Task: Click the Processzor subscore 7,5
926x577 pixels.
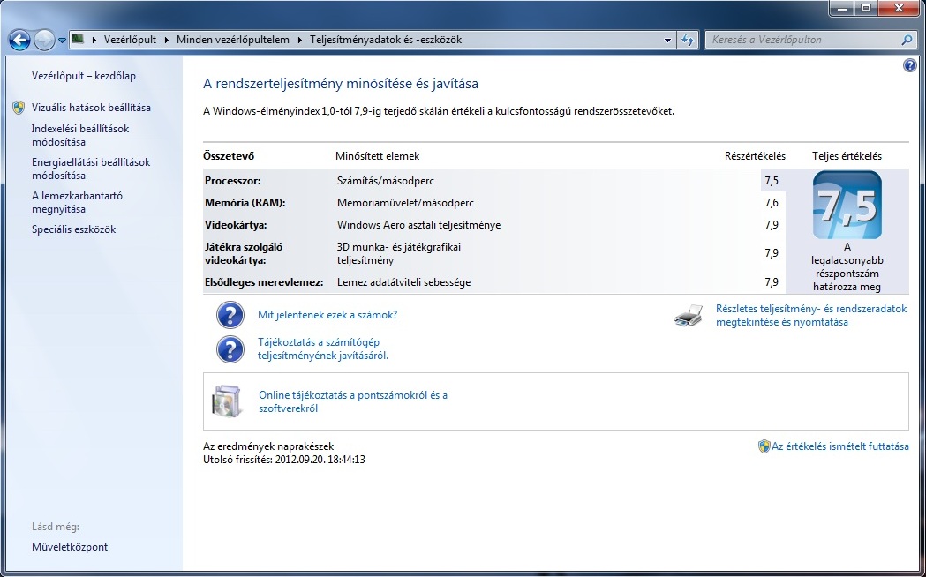Action: [x=772, y=181]
